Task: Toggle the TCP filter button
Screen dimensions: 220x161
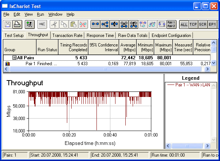Action: [193, 25]
